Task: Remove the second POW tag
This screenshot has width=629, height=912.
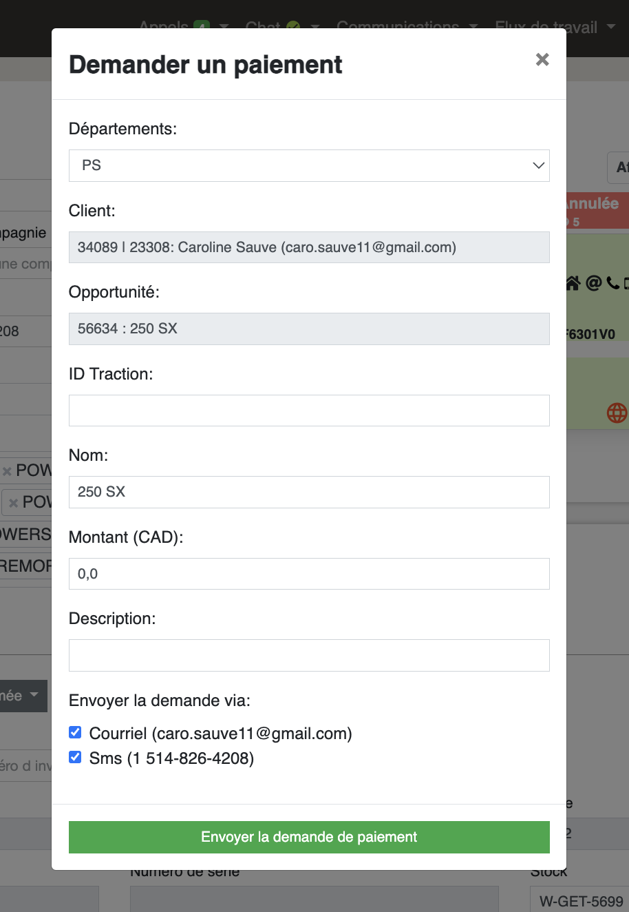Action: (x=13, y=503)
